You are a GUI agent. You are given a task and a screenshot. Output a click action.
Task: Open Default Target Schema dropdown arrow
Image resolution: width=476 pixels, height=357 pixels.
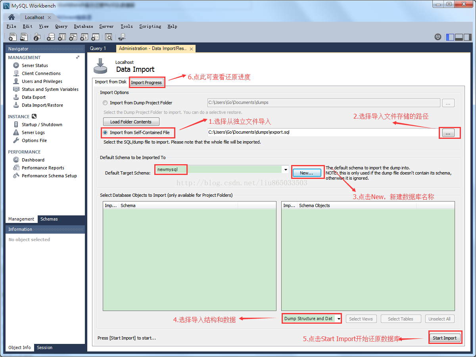pyautogui.click(x=286, y=170)
